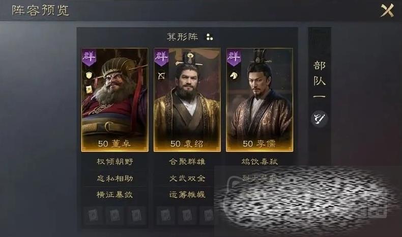402x237 pixels.
Task: Click the bow troop icon on 袁绍 card
Action: [x=161, y=75]
